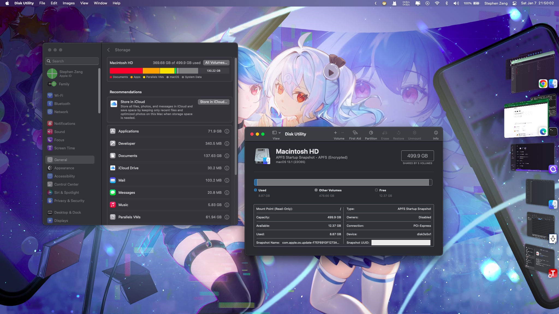Click the Store in iCloud... button

[213, 102]
